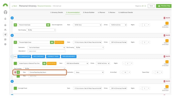Viewport: 173px width, 98px height.
Task: Increase nights for Monarch Hotel Dubai
Action: [x=148, y=25]
